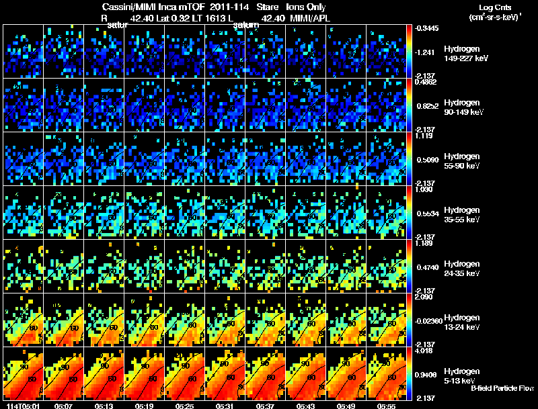Open the 149-227 keV image panel at 05:55
The image size is (538, 409).
tap(386, 51)
